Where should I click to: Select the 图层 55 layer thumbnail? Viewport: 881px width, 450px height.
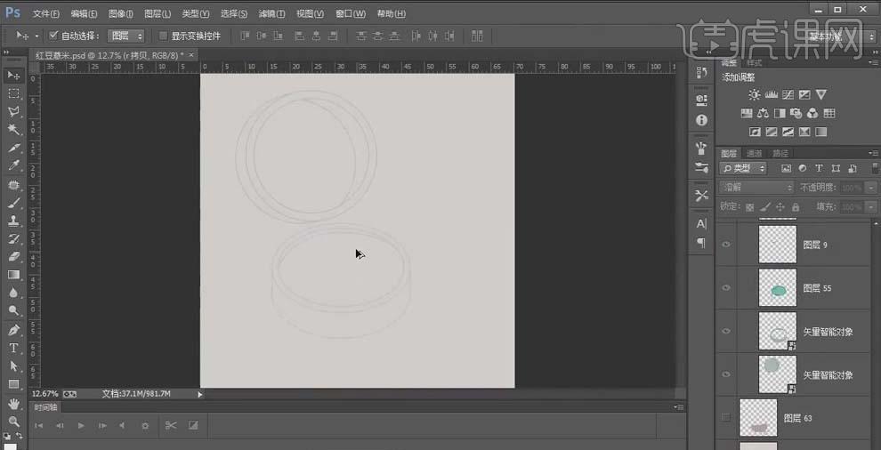pos(778,287)
